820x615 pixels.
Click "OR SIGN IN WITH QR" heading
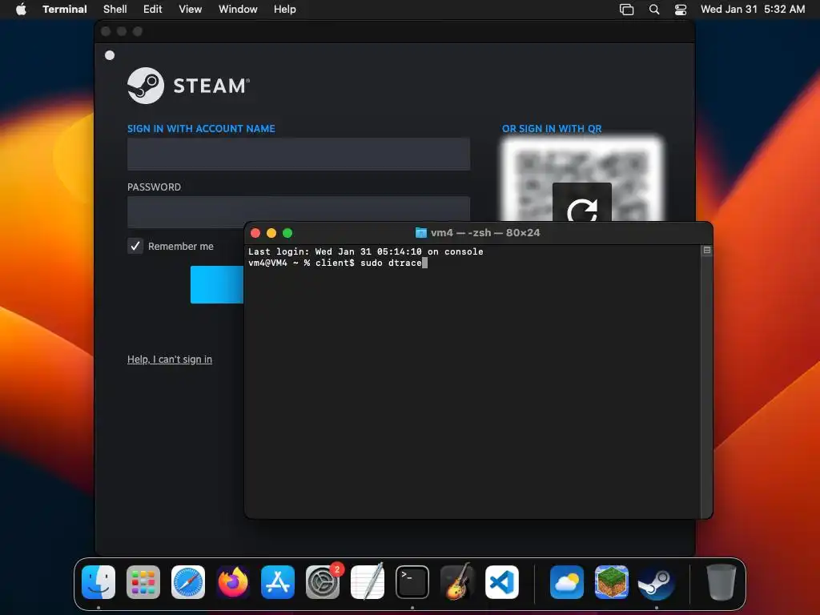552,129
